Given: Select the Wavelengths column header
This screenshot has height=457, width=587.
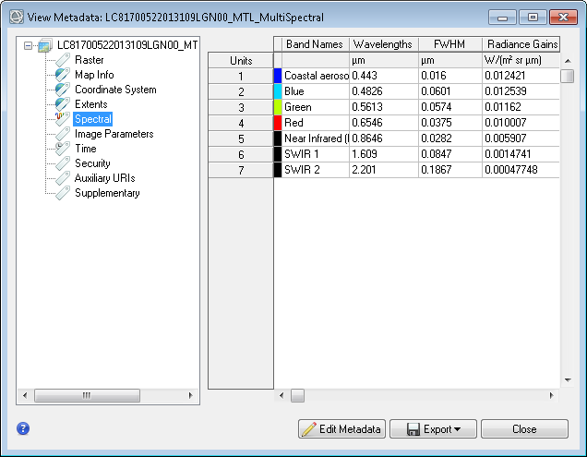Looking at the screenshot, I should click(381, 44).
